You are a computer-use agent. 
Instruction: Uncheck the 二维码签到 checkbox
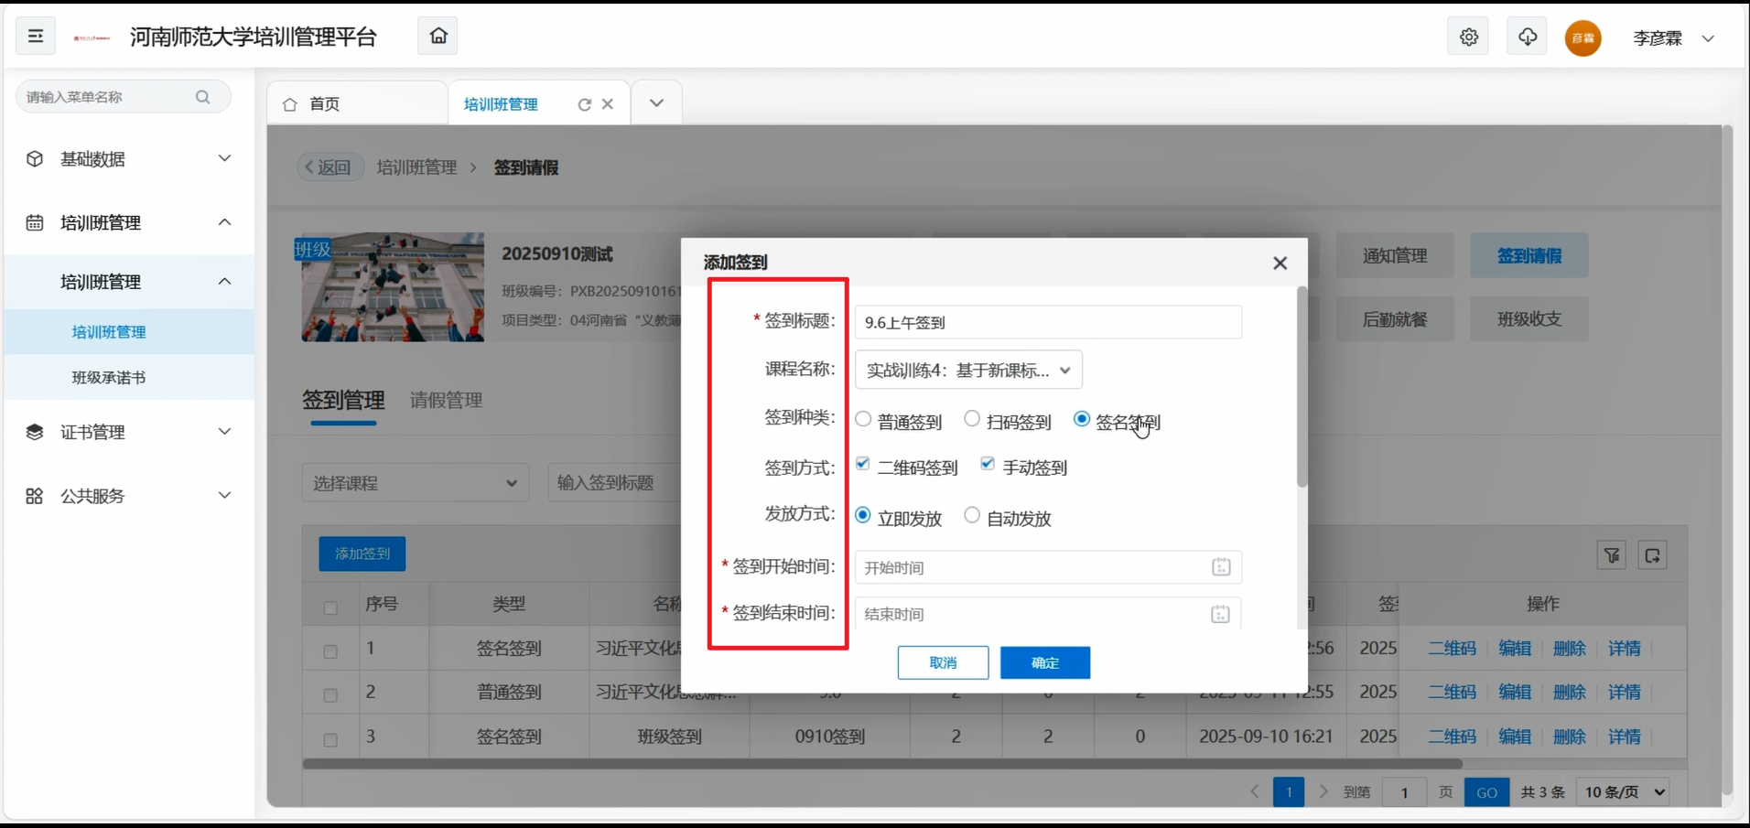click(x=863, y=464)
